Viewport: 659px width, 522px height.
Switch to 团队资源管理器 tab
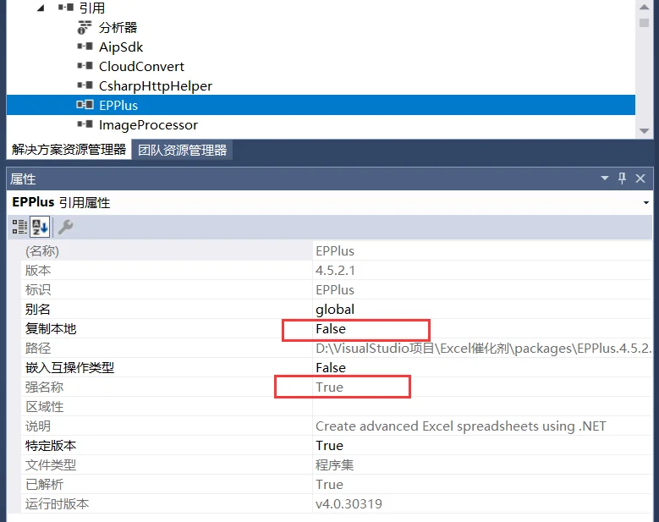[183, 150]
